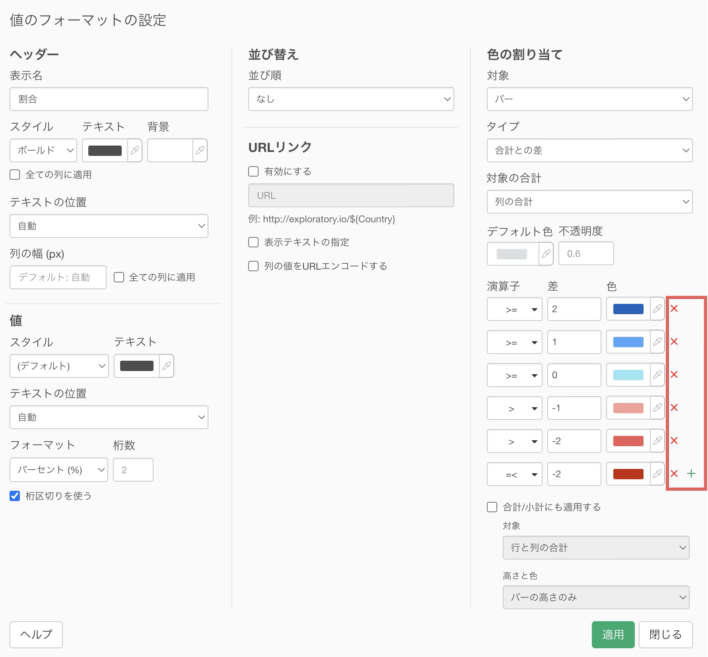Open eyedropper in the =< -2 rule row

tap(657, 474)
